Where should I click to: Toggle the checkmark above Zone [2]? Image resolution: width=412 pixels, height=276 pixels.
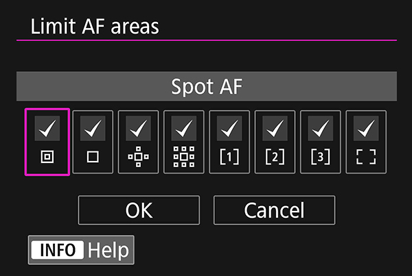[x=275, y=127]
